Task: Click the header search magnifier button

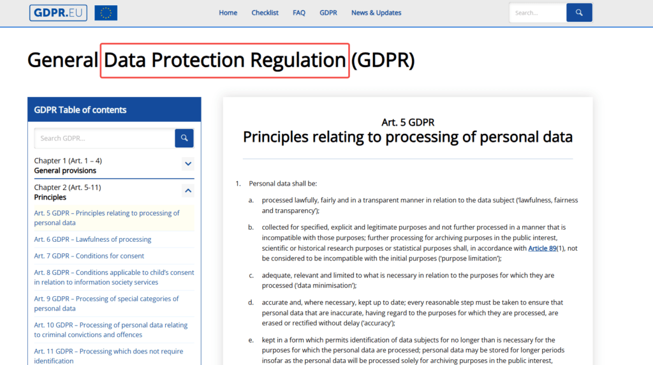Action: [x=579, y=13]
